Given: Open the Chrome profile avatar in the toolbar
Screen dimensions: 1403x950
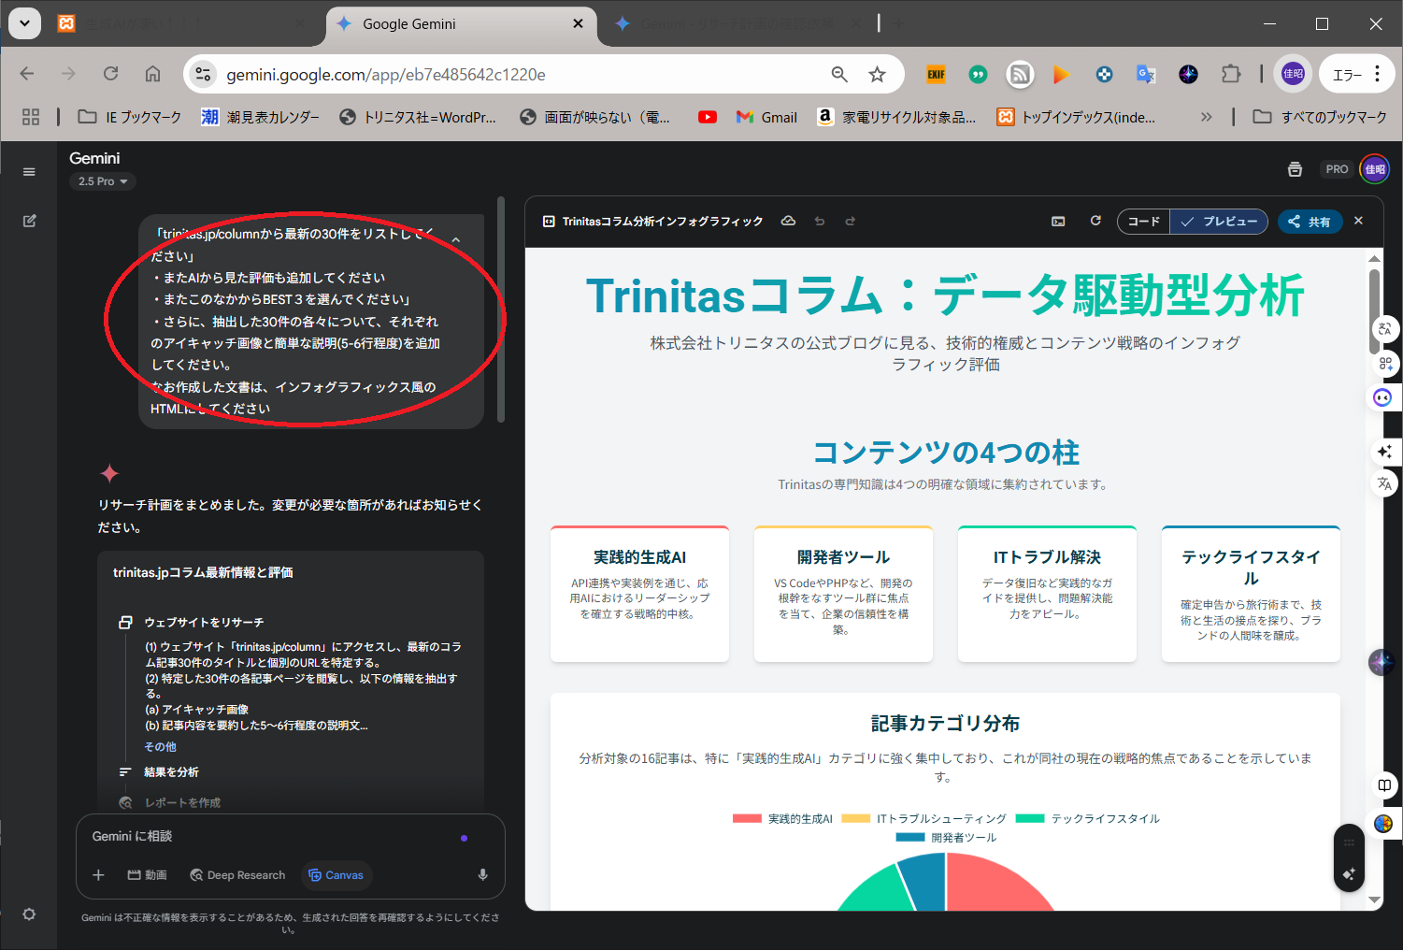Looking at the screenshot, I should [x=1293, y=74].
